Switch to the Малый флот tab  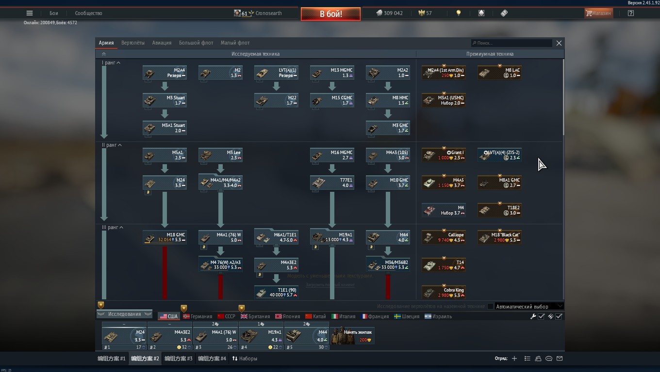coord(235,43)
